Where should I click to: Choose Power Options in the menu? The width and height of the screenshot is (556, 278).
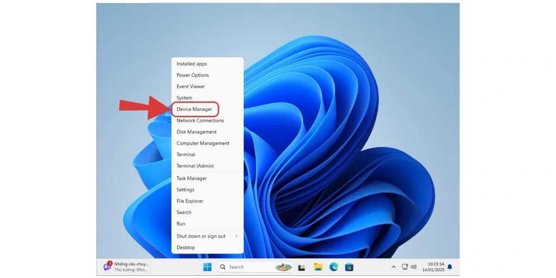coord(193,75)
